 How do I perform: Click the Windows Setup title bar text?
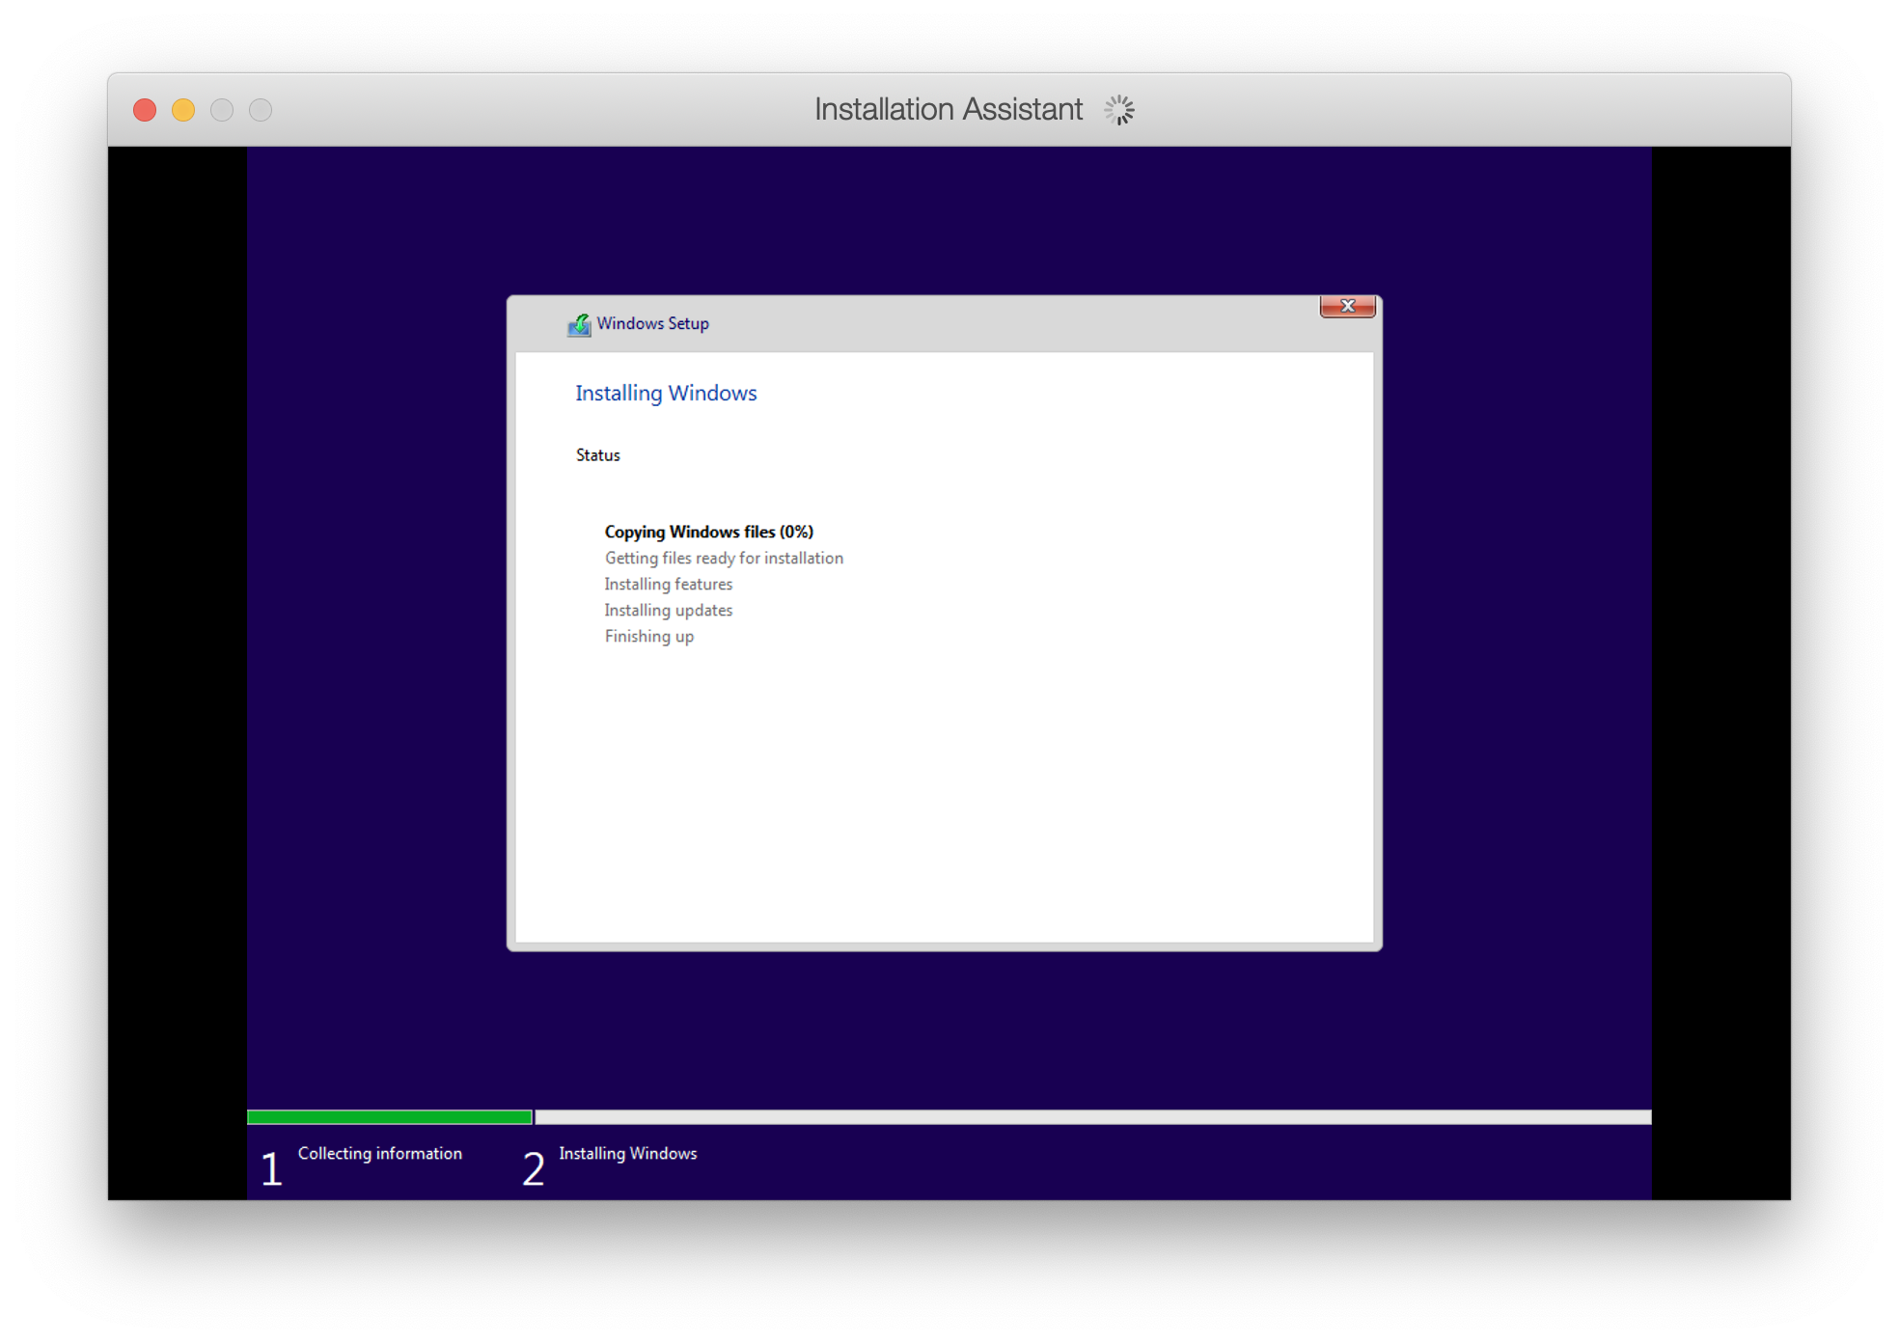pos(651,323)
